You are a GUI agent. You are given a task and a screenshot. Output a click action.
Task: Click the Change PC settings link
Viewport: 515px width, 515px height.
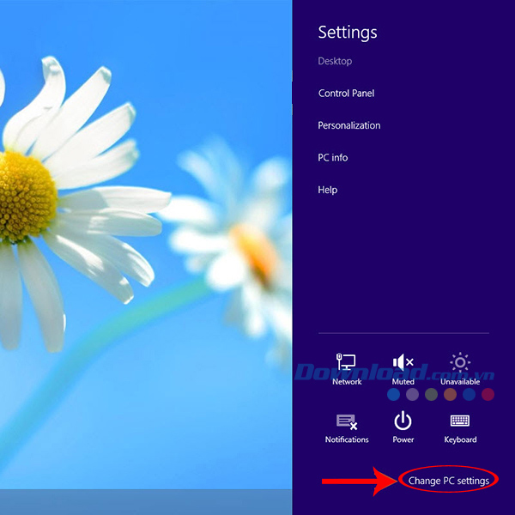tap(449, 481)
